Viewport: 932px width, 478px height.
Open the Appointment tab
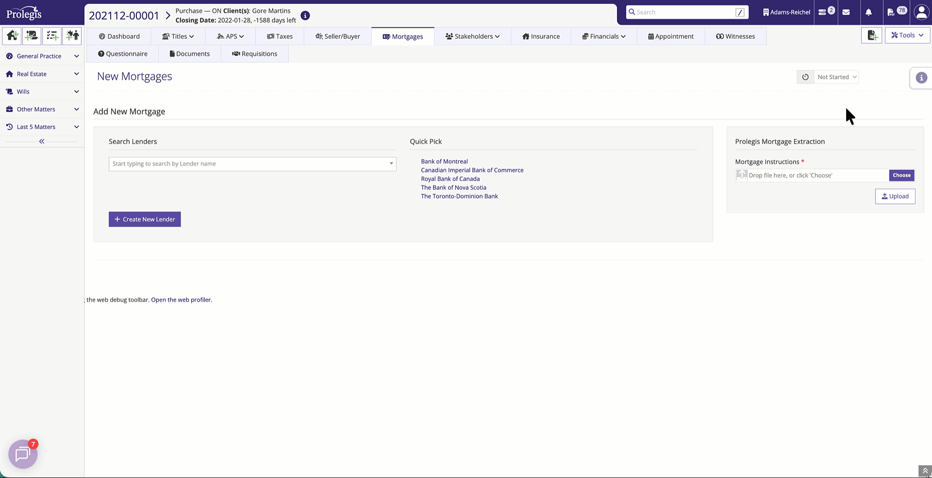coord(671,36)
